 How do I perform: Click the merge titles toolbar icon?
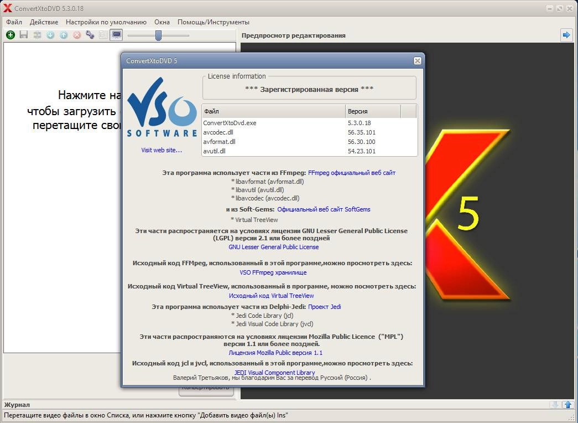pos(37,35)
